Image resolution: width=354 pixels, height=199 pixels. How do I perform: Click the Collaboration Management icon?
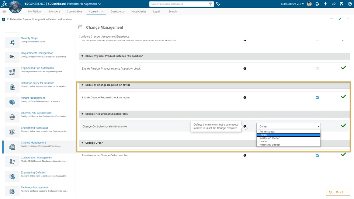point(12,162)
